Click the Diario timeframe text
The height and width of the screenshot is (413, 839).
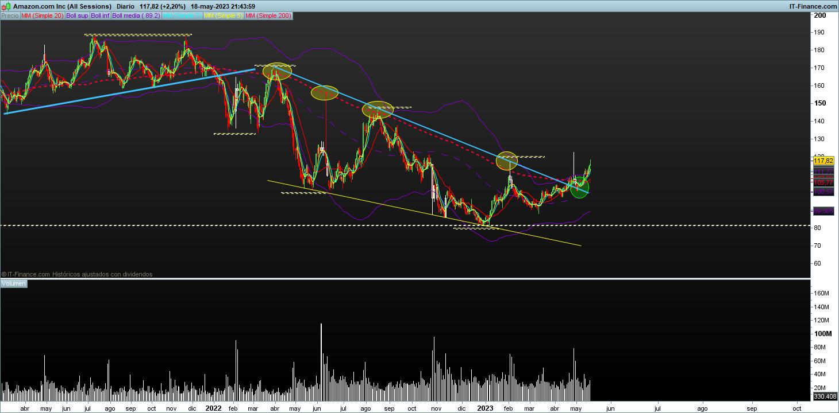click(126, 6)
